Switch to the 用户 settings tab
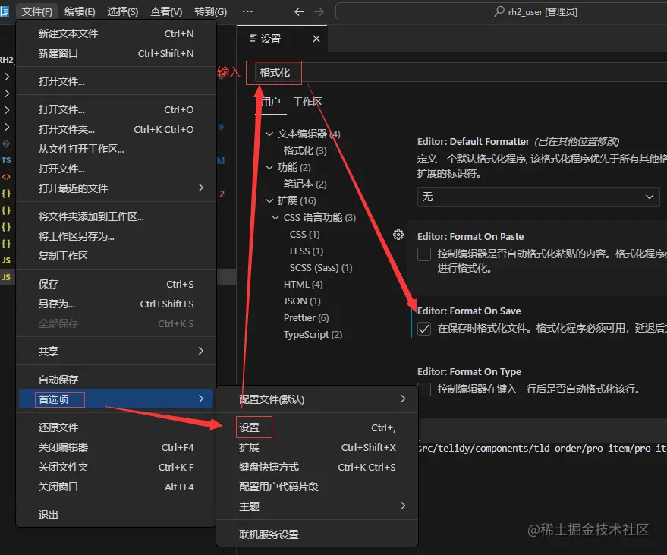This screenshot has width=667, height=555. click(271, 102)
